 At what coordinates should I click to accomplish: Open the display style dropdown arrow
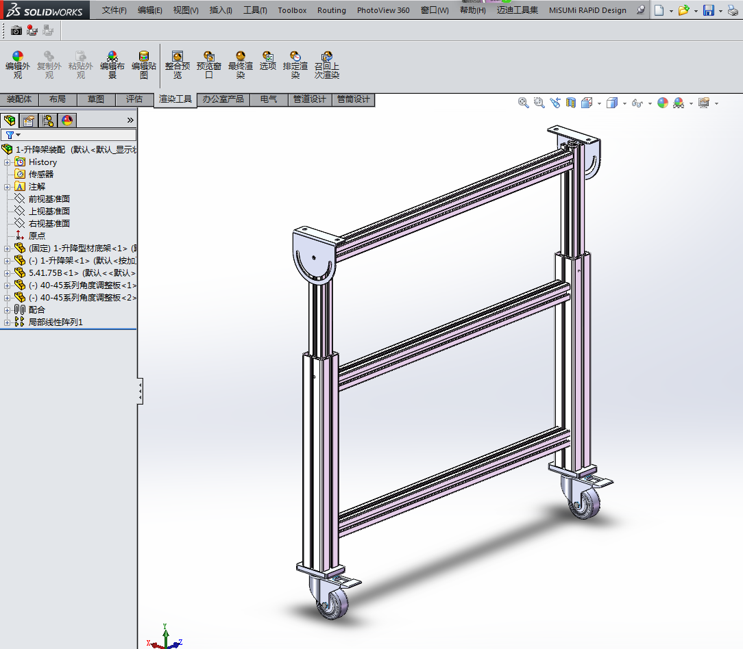[x=624, y=104]
